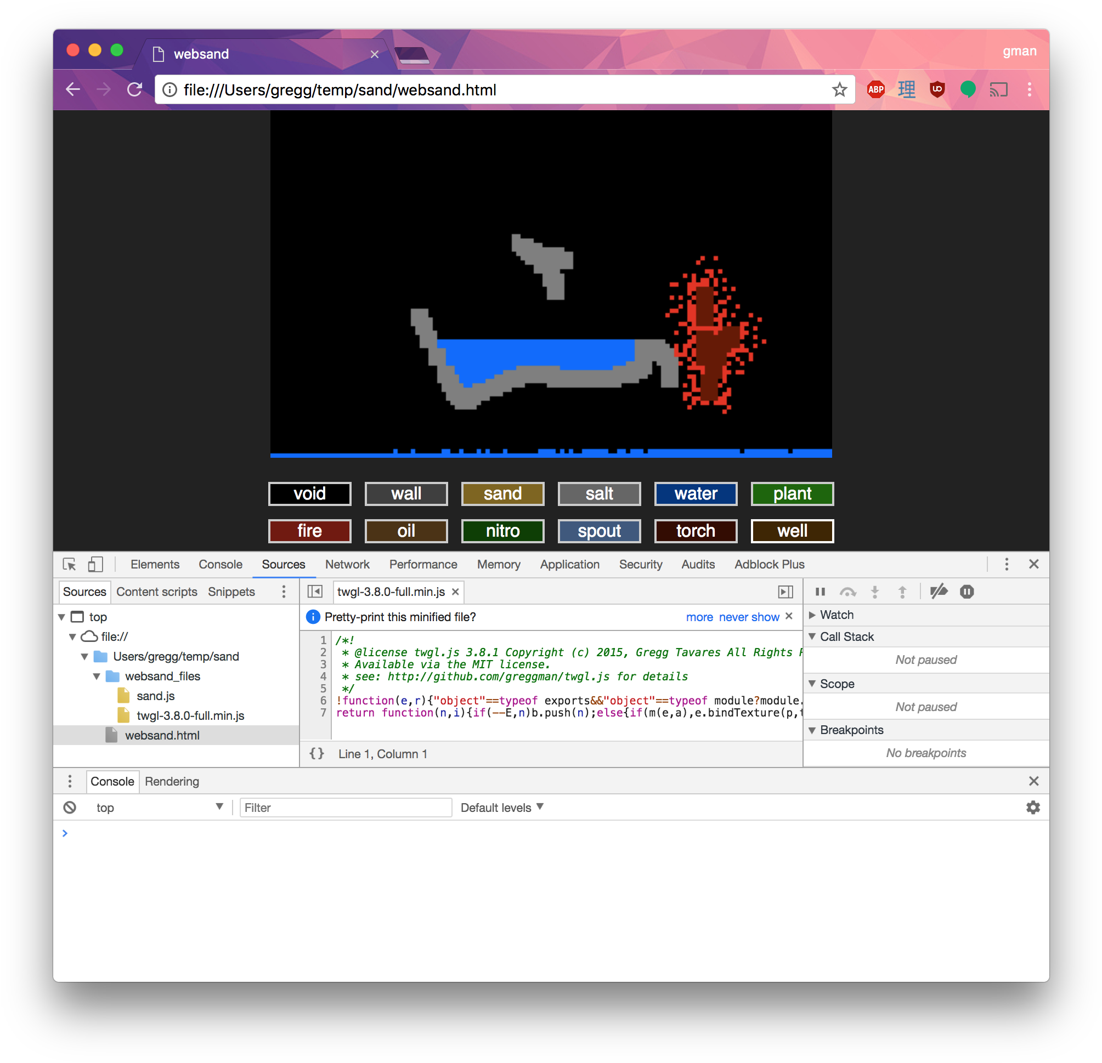Click the pretty-print braces icon
Screen dimensions: 1102x1063
317,753
